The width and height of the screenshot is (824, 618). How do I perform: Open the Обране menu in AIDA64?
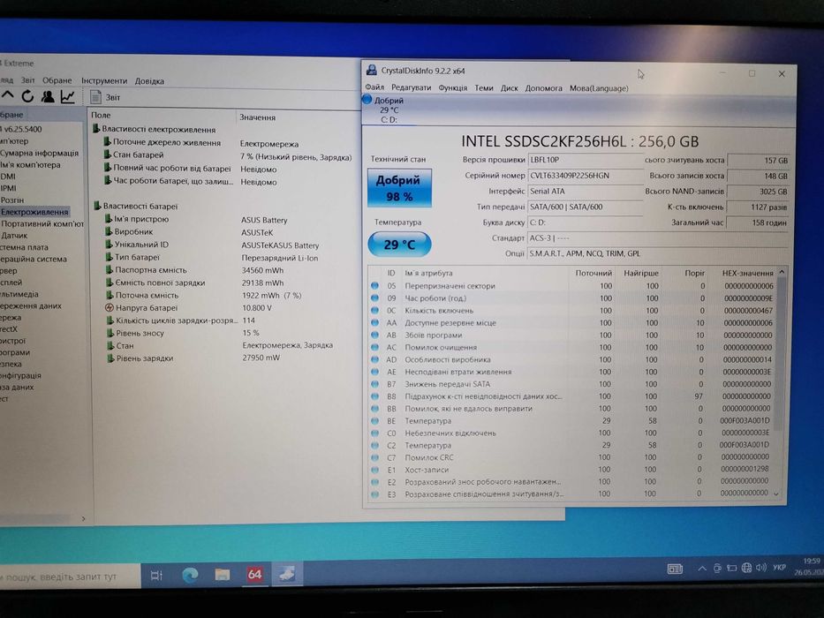(57, 80)
